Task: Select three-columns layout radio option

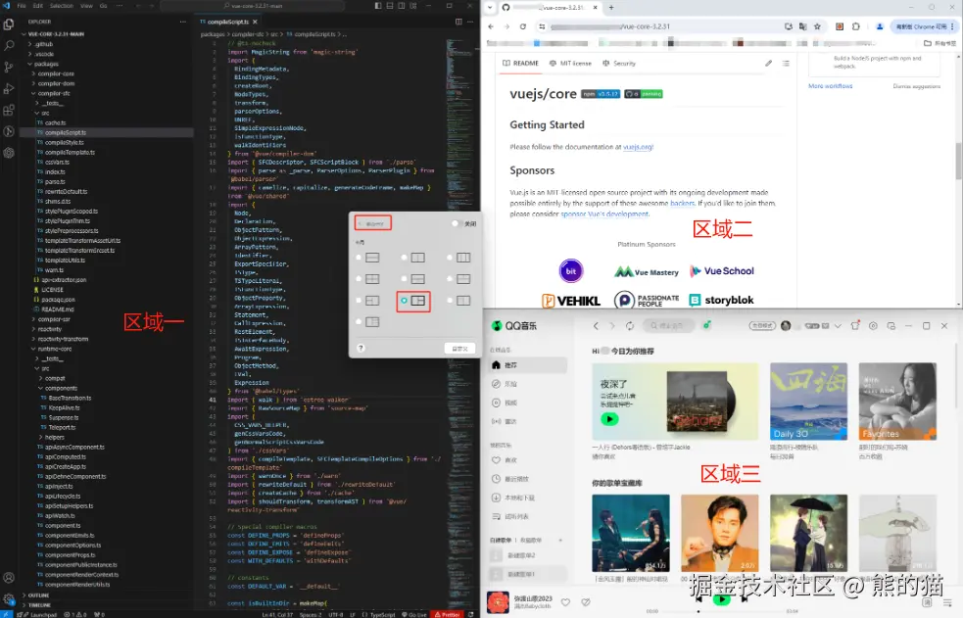Action: point(450,258)
